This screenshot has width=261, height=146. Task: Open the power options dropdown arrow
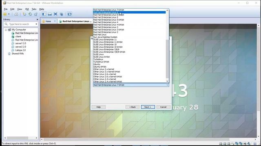tap(9, 14)
